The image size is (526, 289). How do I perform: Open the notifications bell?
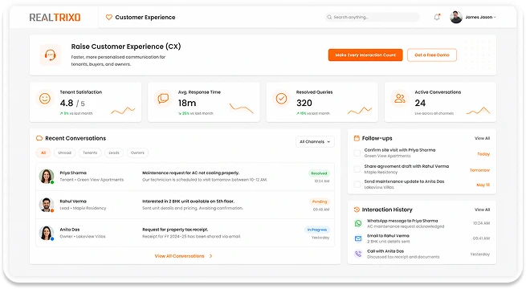(x=437, y=17)
